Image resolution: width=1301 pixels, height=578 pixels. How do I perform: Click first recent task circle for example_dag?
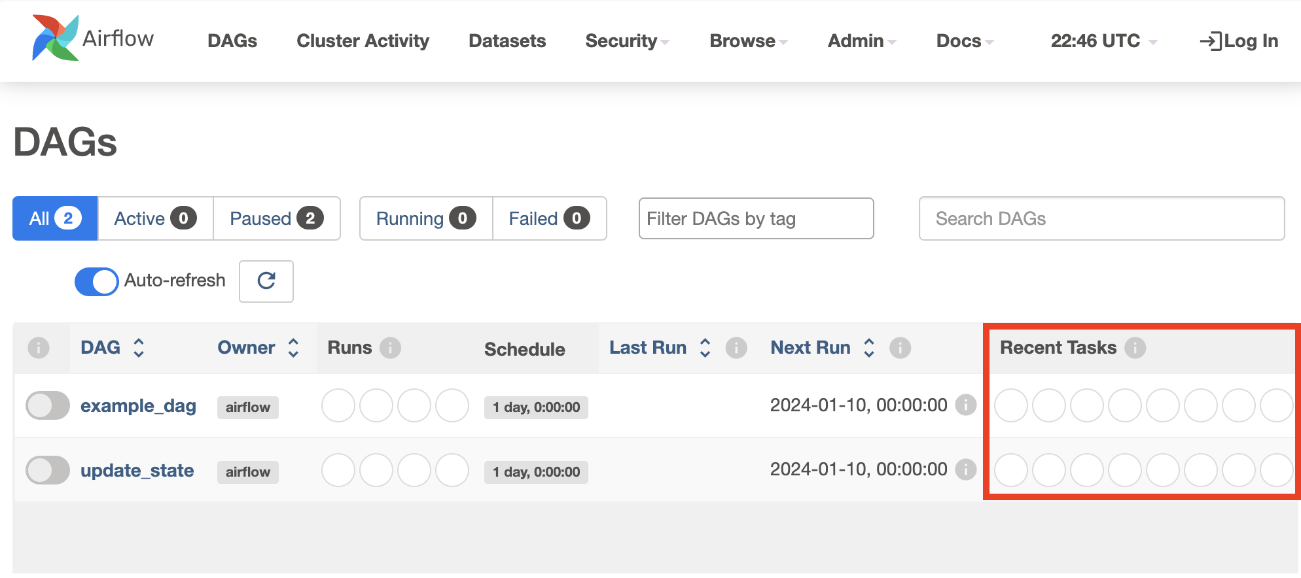(1011, 405)
